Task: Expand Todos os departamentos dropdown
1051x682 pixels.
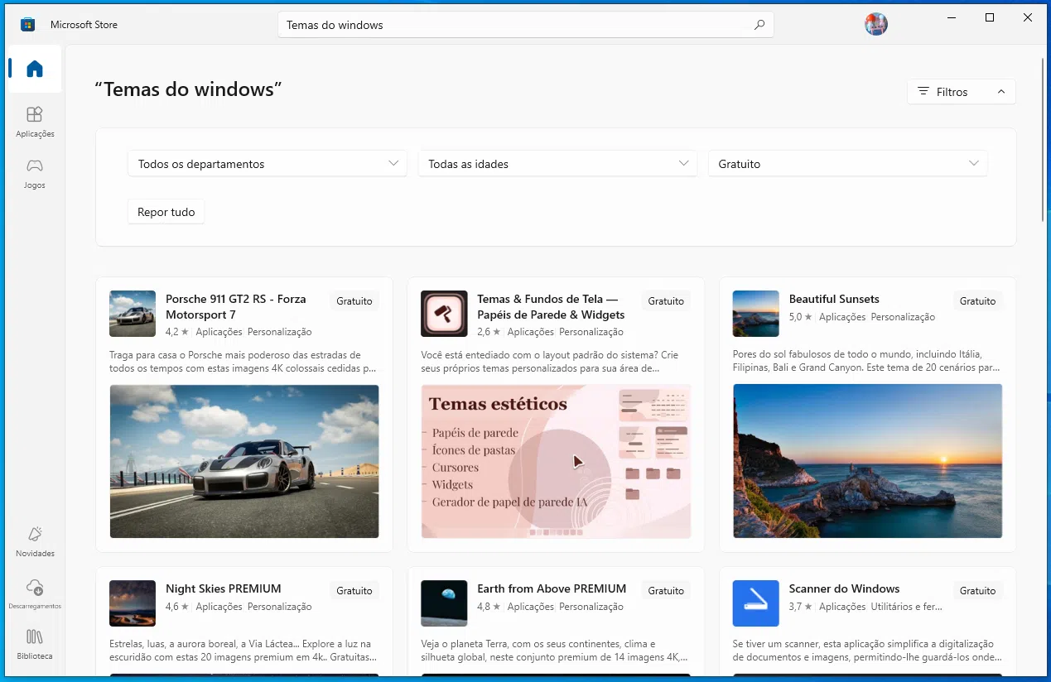Action: [268, 163]
